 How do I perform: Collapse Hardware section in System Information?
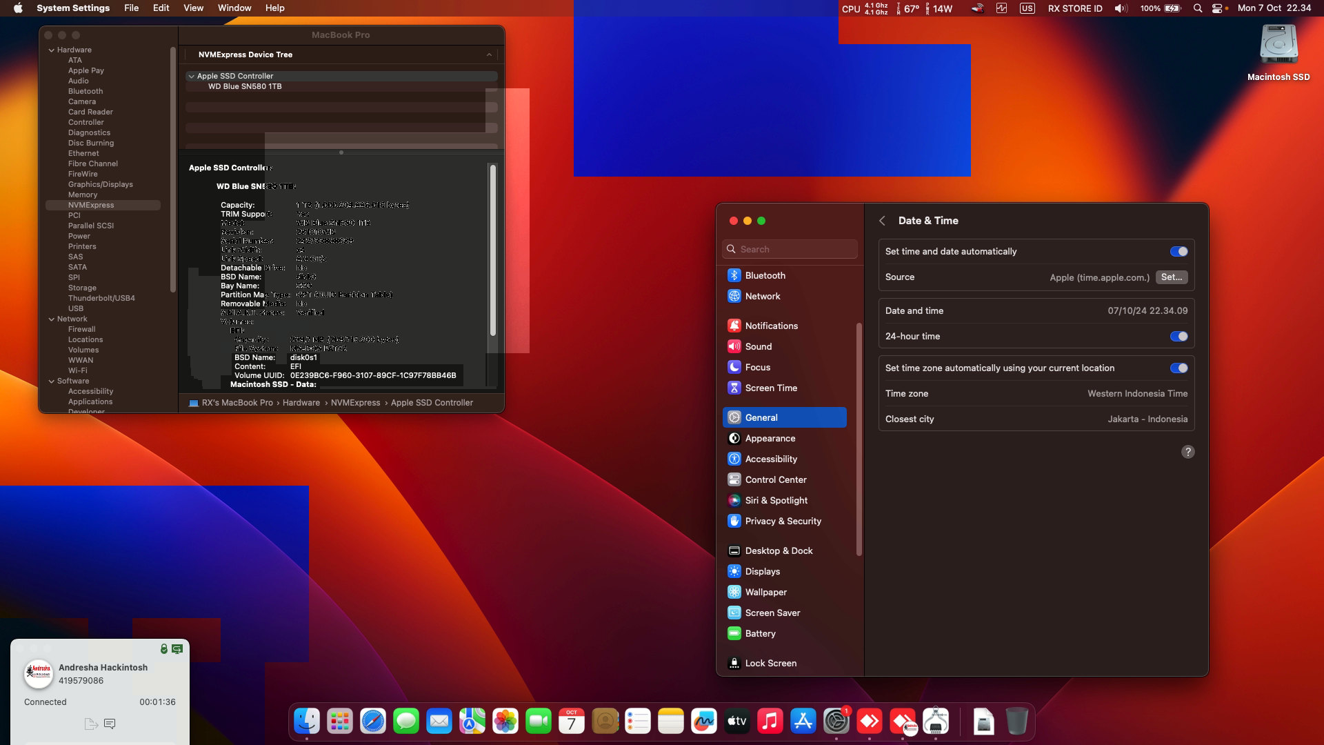click(52, 50)
